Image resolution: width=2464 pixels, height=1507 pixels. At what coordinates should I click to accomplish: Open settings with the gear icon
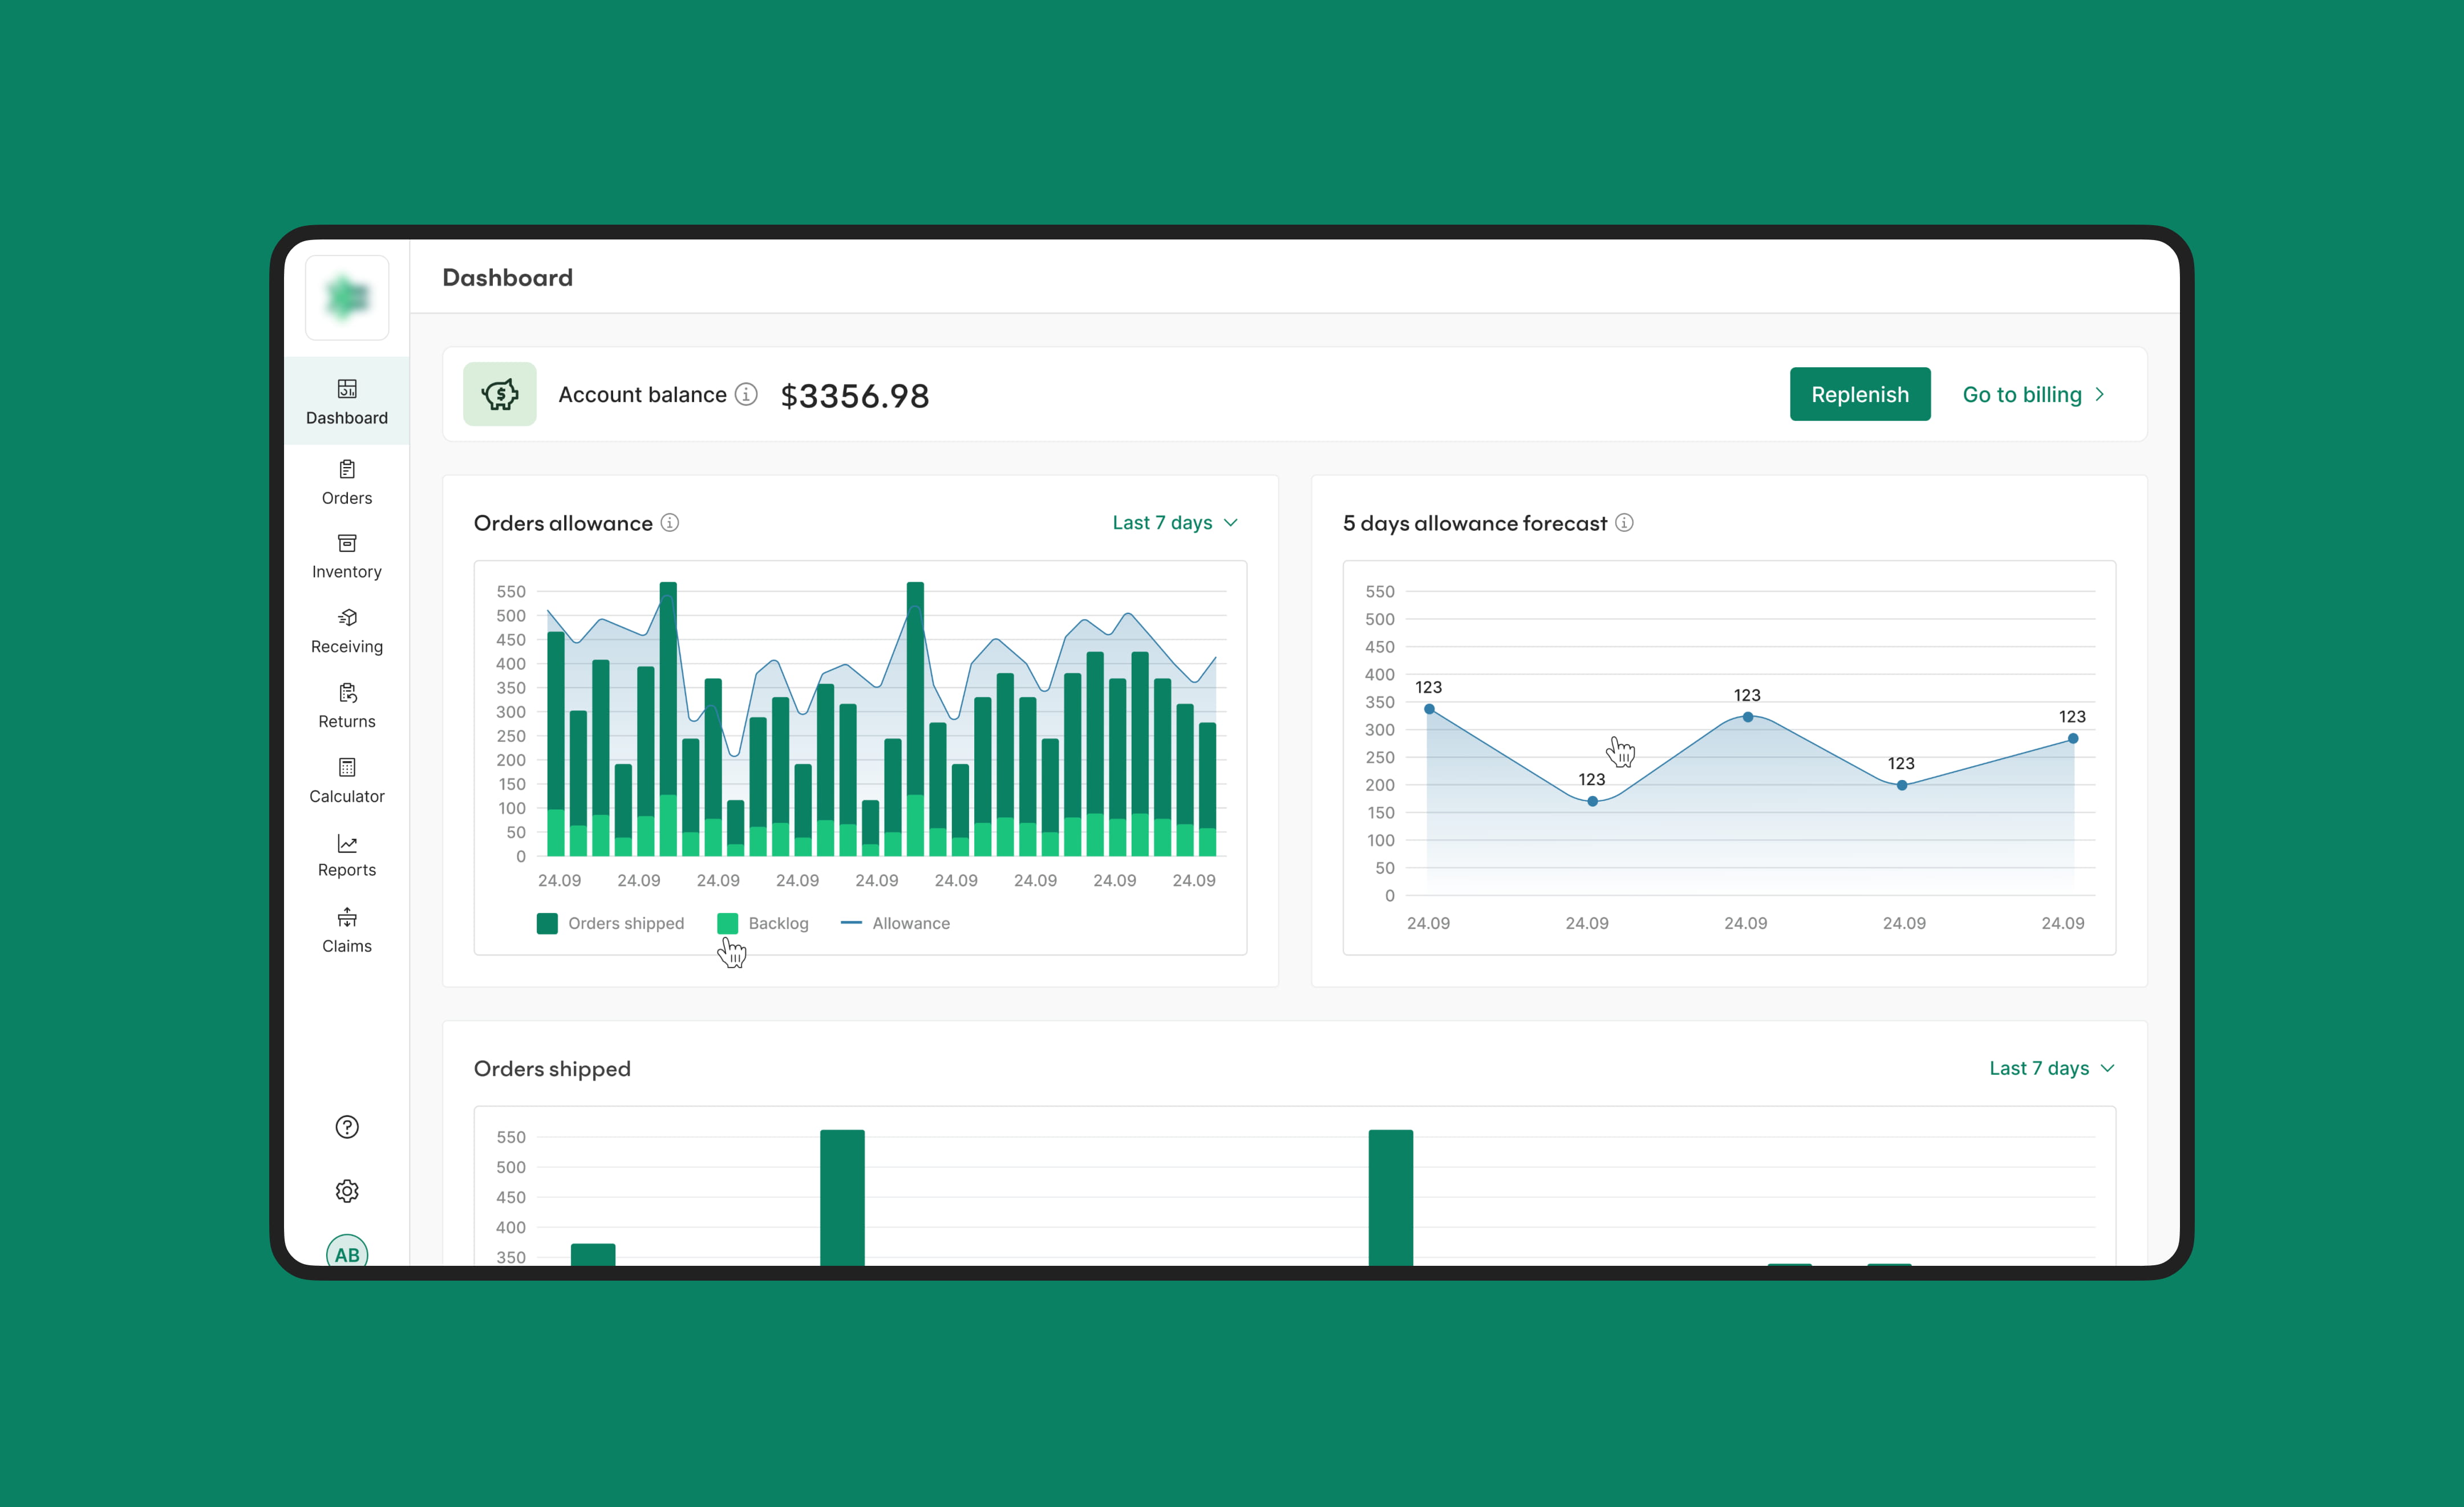[347, 1191]
